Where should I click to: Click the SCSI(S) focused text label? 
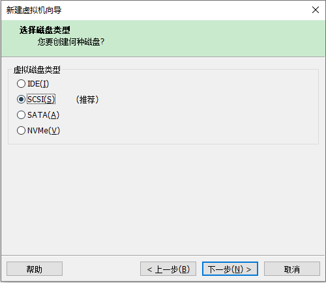pyautogui.click(x=41, y=100)
